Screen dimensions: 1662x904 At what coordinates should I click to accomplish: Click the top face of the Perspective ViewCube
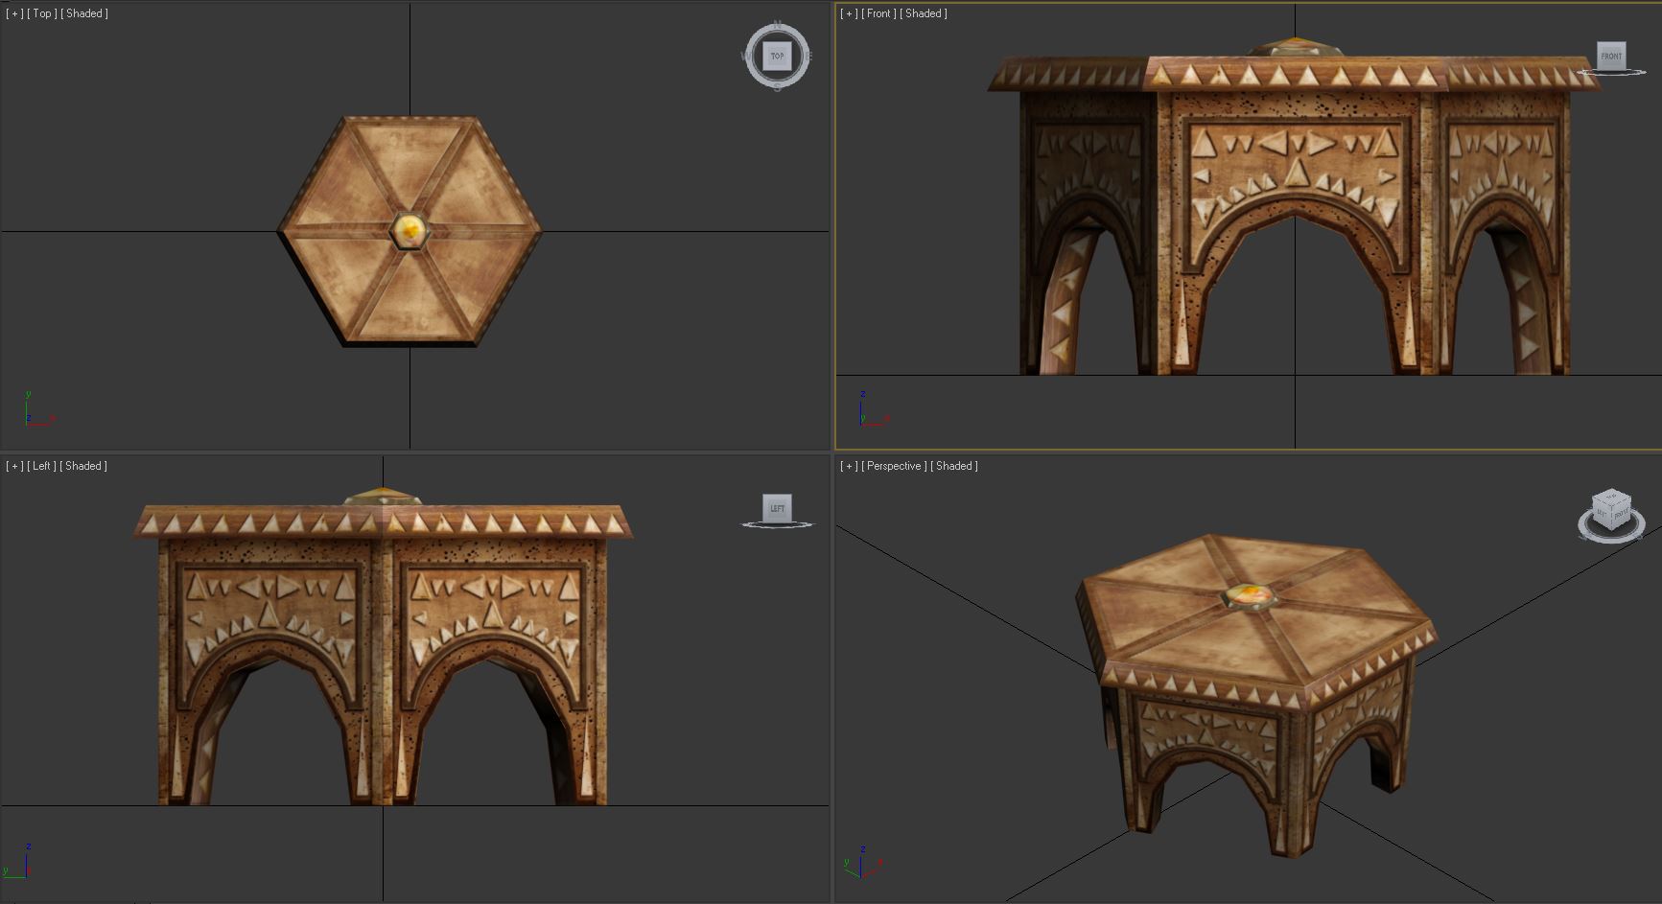coord(1611,497)
